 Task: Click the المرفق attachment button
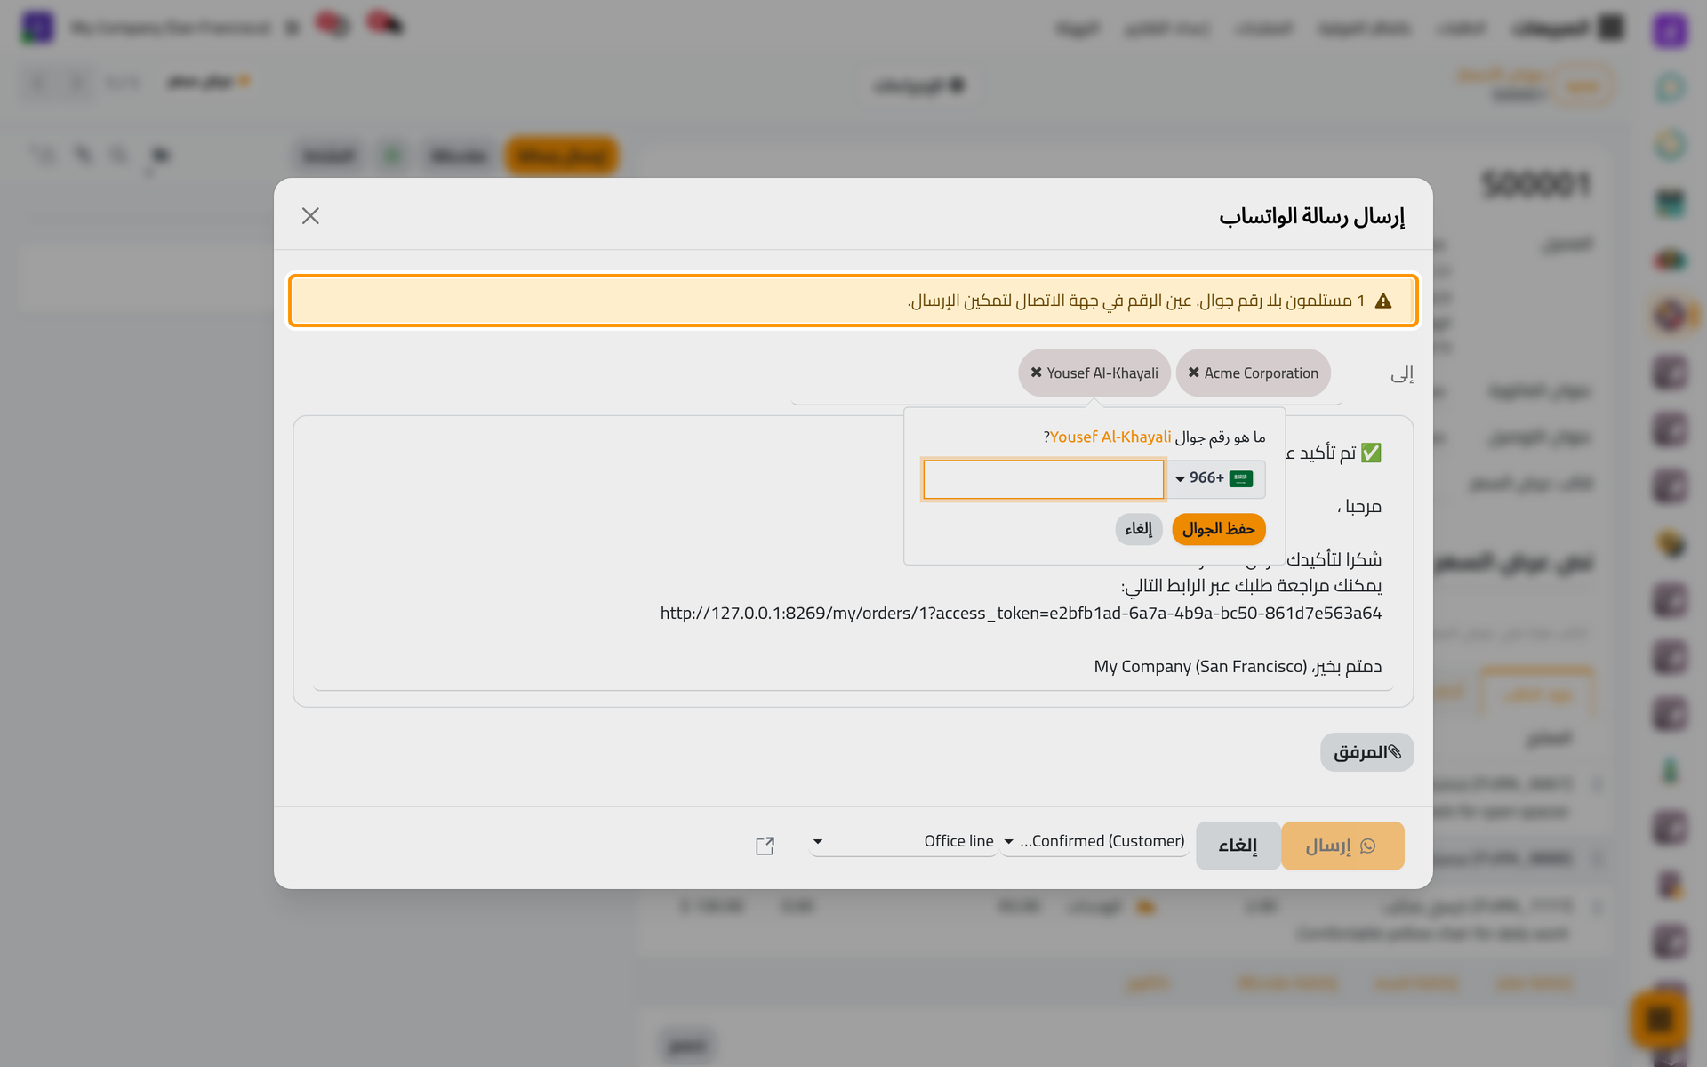(x=1366, y=752)
